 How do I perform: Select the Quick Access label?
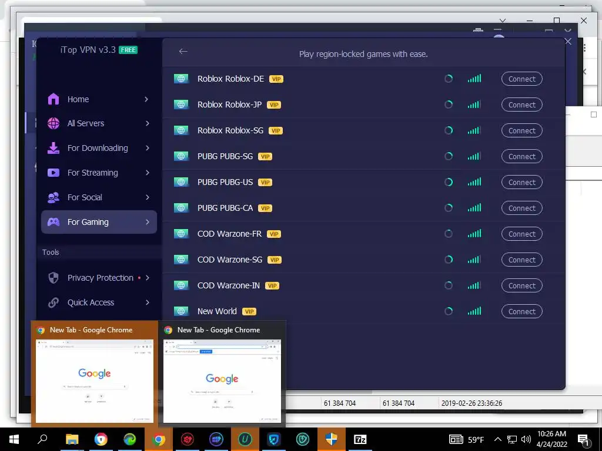91,302
